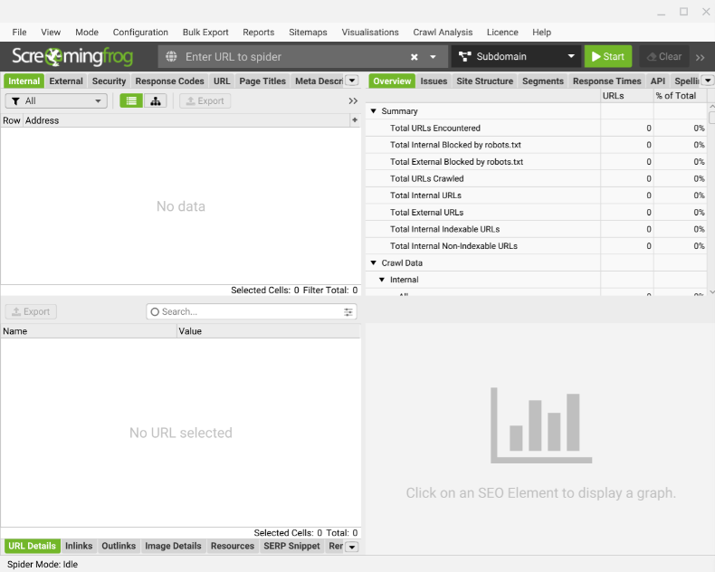Open the Resources tab
715x572 pixels.
pyautogui.click(x=233, y=546)
